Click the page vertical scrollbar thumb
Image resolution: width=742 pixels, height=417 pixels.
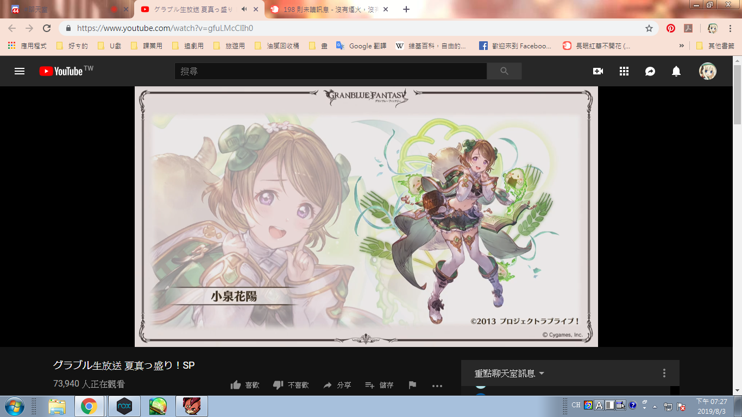[737, 94]
